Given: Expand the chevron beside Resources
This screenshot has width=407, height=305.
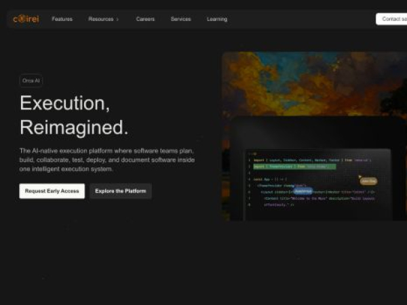Looking at the screenshot, I should [117, 20].
